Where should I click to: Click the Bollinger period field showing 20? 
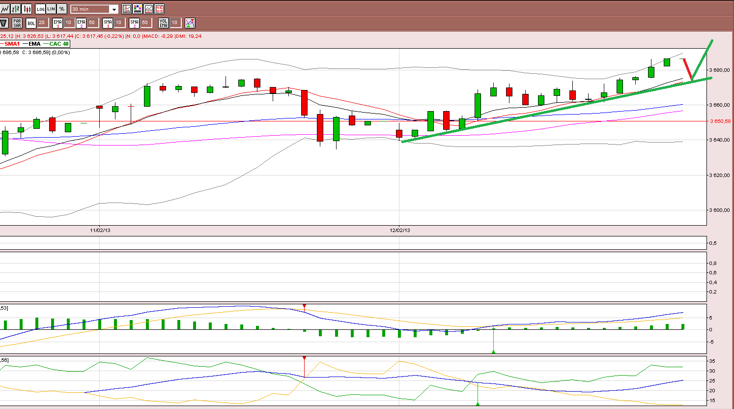point(42,23)
